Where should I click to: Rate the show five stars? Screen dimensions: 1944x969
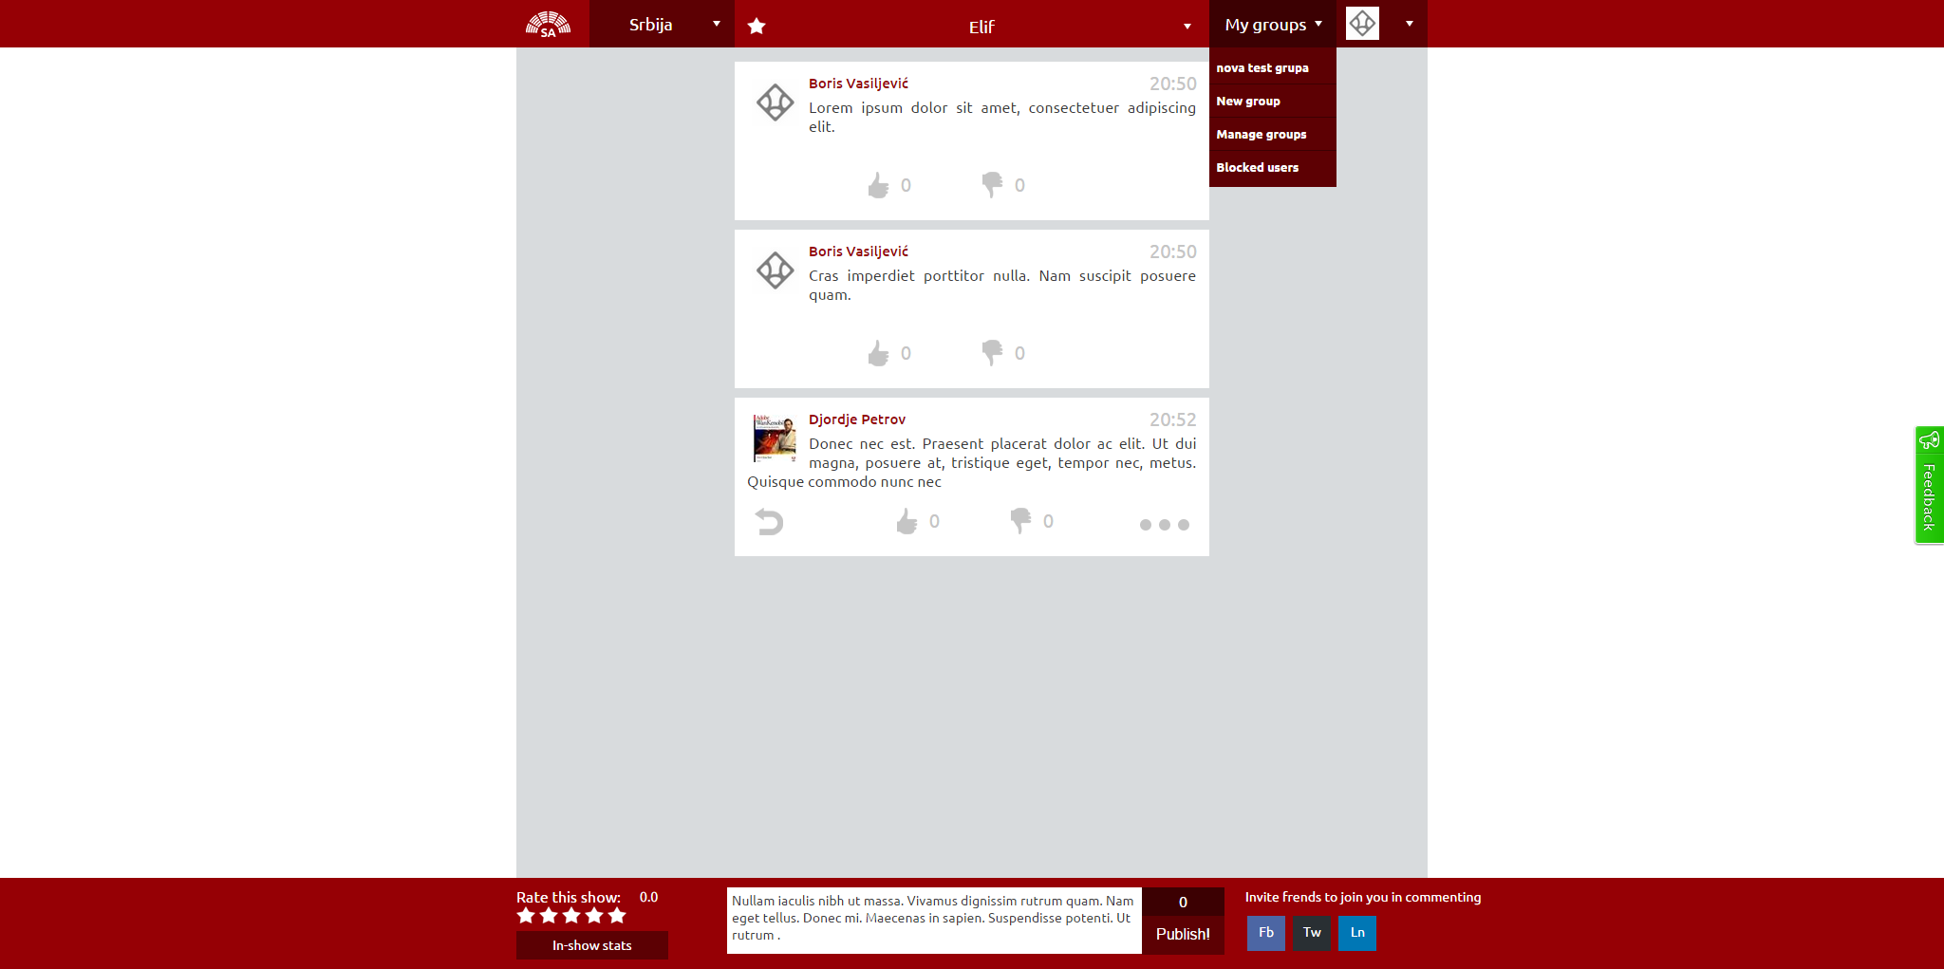(617, 916)
